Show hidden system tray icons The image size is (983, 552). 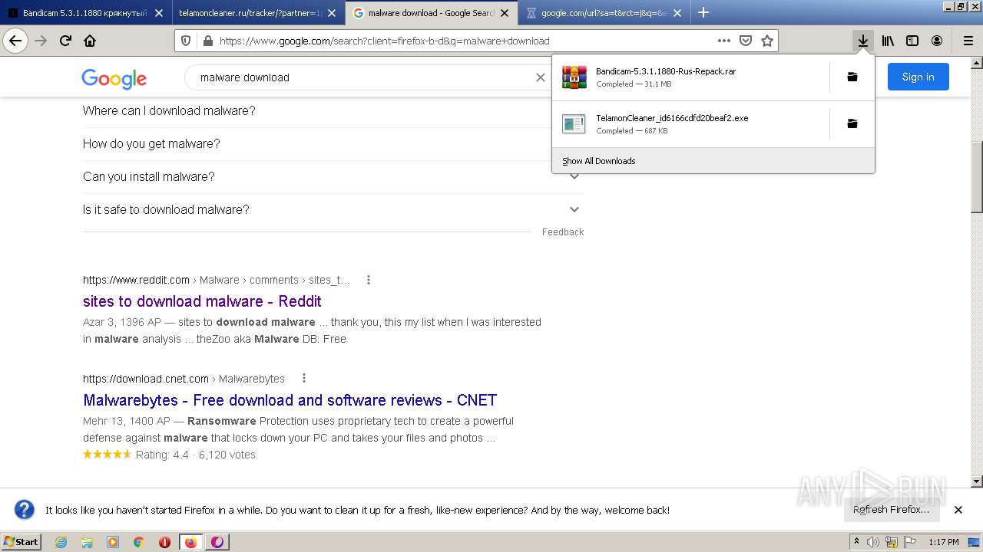pyautogui.click(x=856, y=542)
